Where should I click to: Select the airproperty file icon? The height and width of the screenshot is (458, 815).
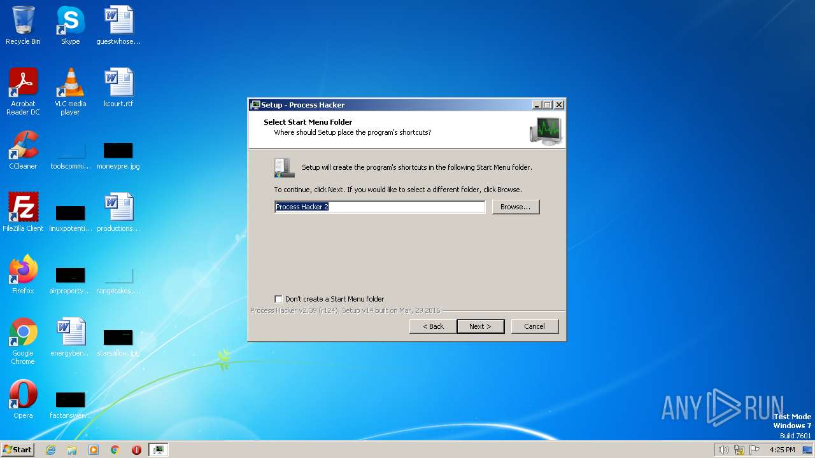click(70, 280)
